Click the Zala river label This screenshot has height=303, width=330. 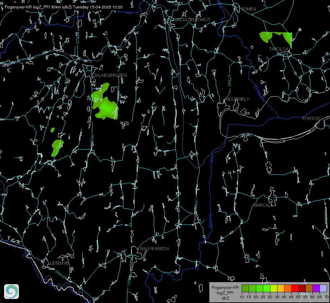tap(211, 158)
